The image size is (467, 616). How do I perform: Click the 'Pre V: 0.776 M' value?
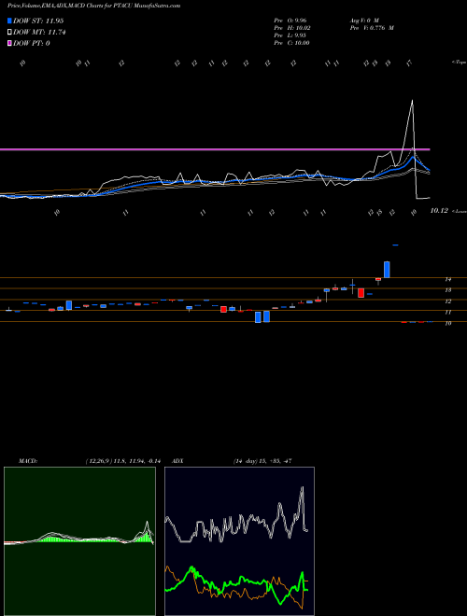pyautogui.click(x=372, y=28)
